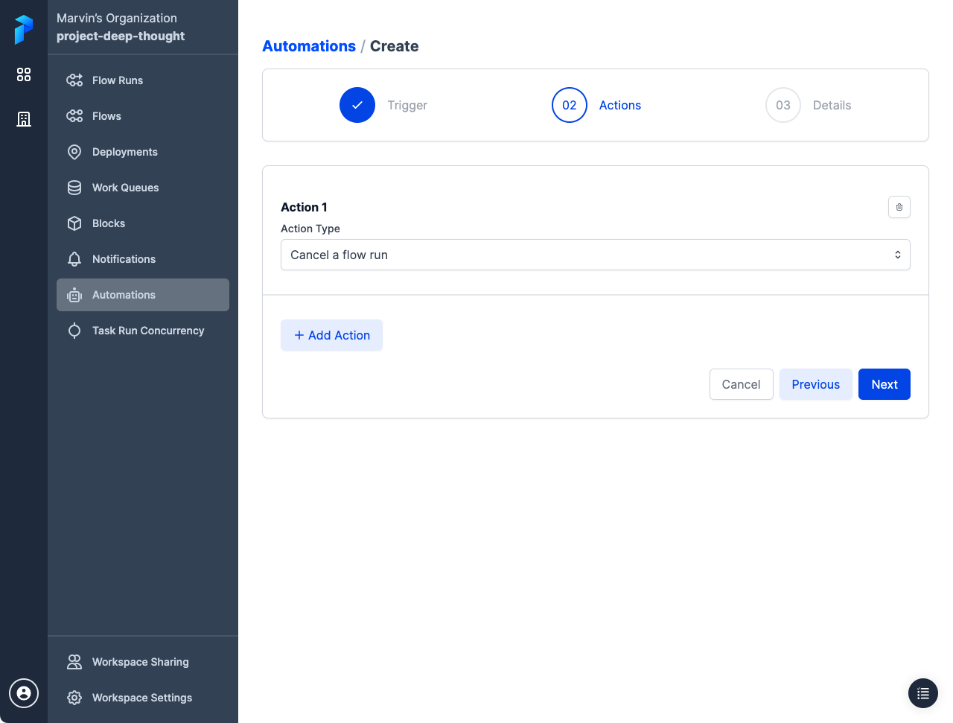Delete Action 1 with trash icon
The height and width of the screenshot is (723, 953).
click(x=899, y=207)
